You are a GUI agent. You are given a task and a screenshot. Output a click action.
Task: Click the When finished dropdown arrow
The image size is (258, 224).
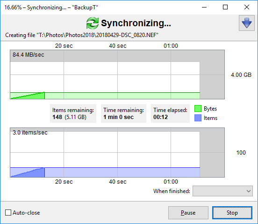(249, 191)
